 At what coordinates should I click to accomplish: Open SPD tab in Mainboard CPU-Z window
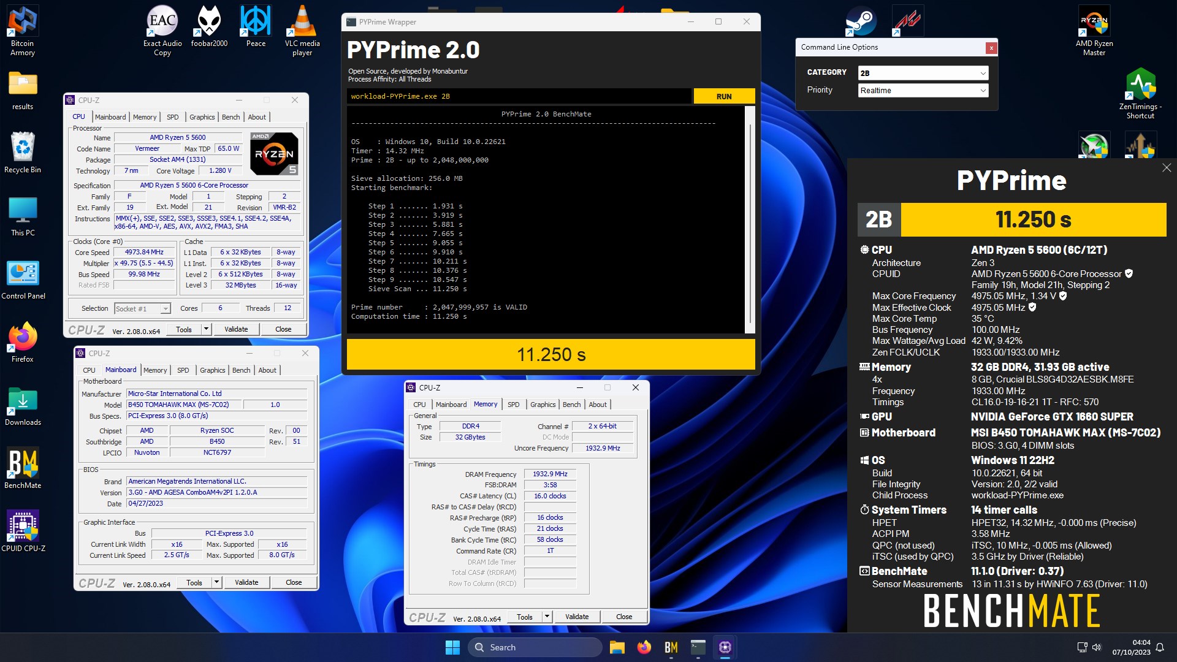(x=183, y=370)
